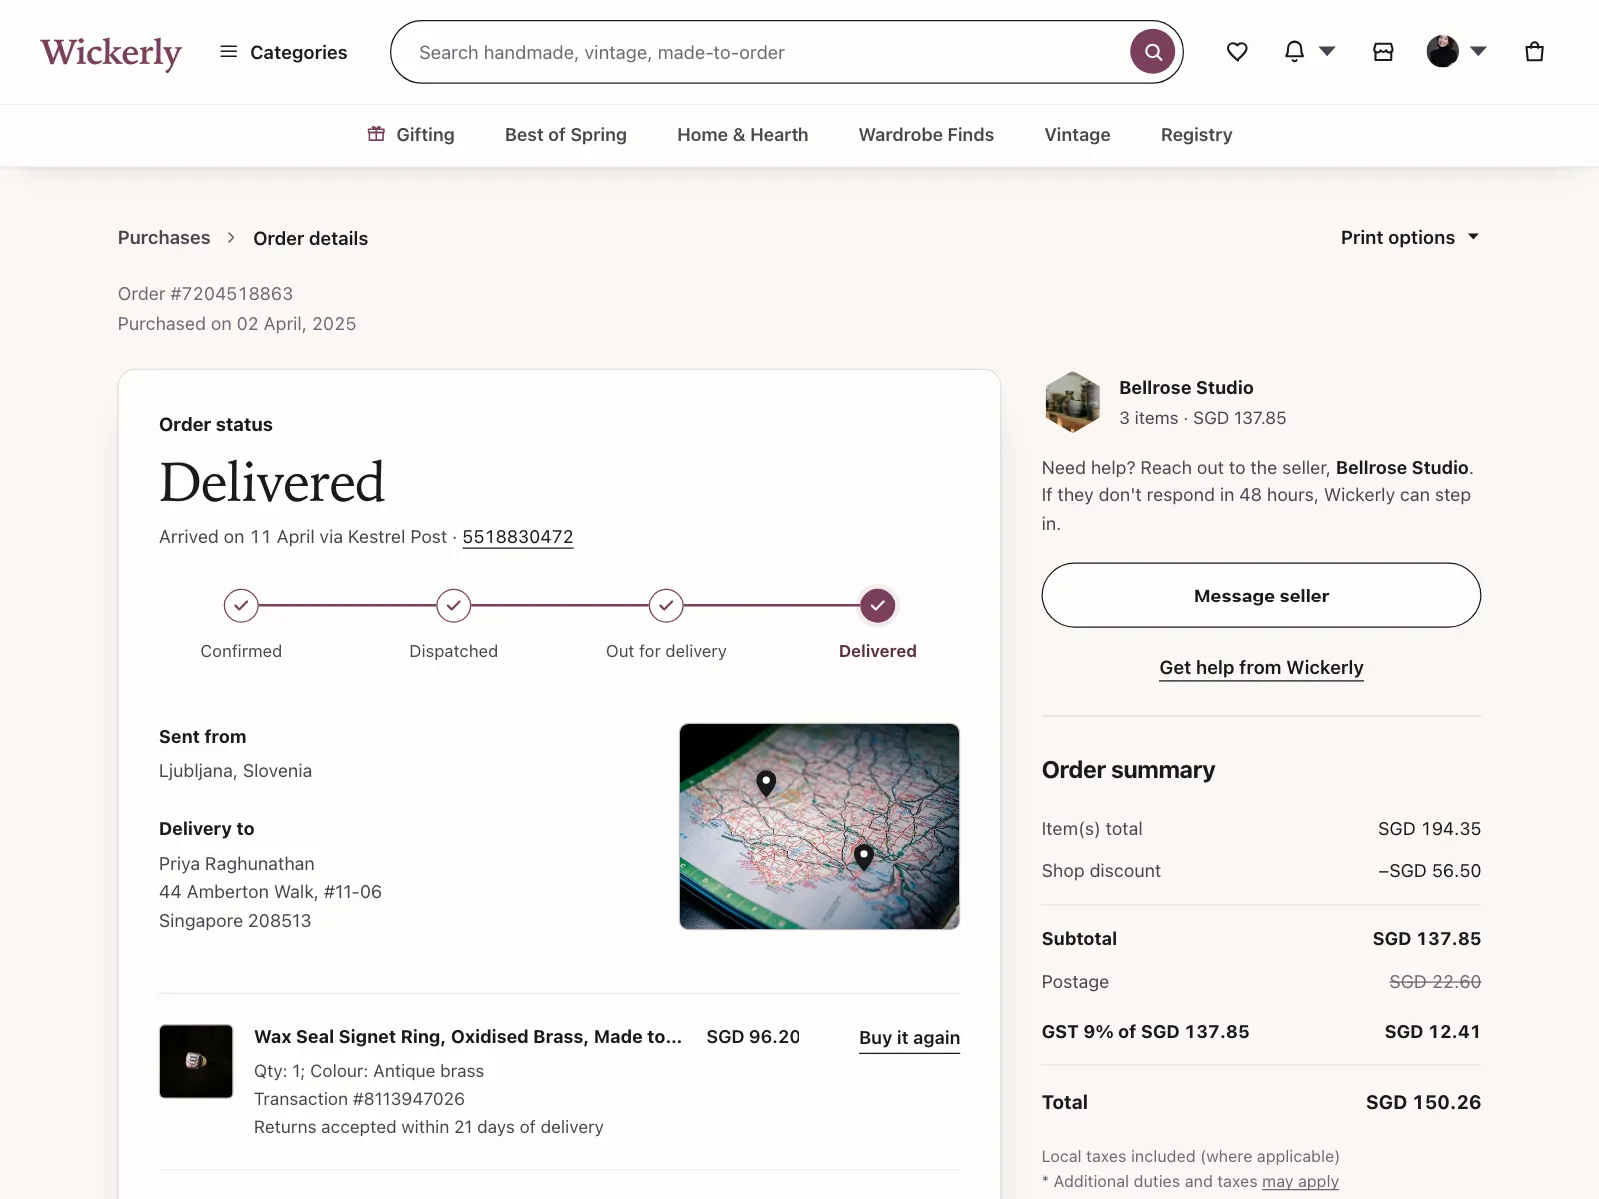1599x1199 pixels.
Task: Click the destination pin on map
Action: [864, 856]
